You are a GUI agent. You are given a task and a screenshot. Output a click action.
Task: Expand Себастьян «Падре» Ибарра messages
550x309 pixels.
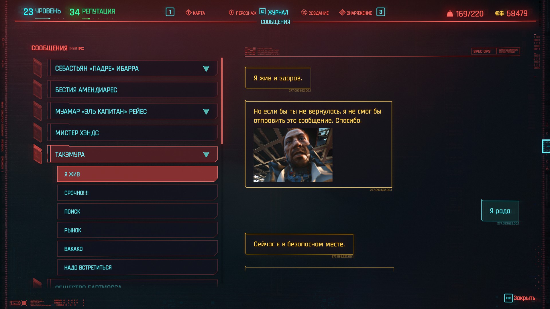[206, 69]
